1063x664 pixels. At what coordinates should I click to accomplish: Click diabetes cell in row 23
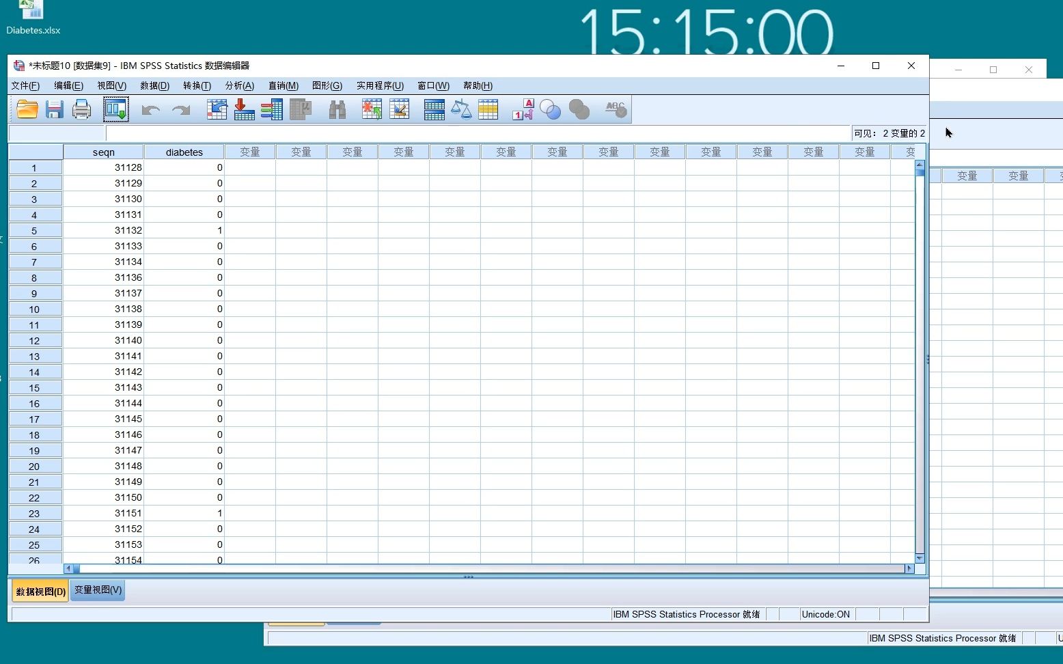tap(184, 513)
